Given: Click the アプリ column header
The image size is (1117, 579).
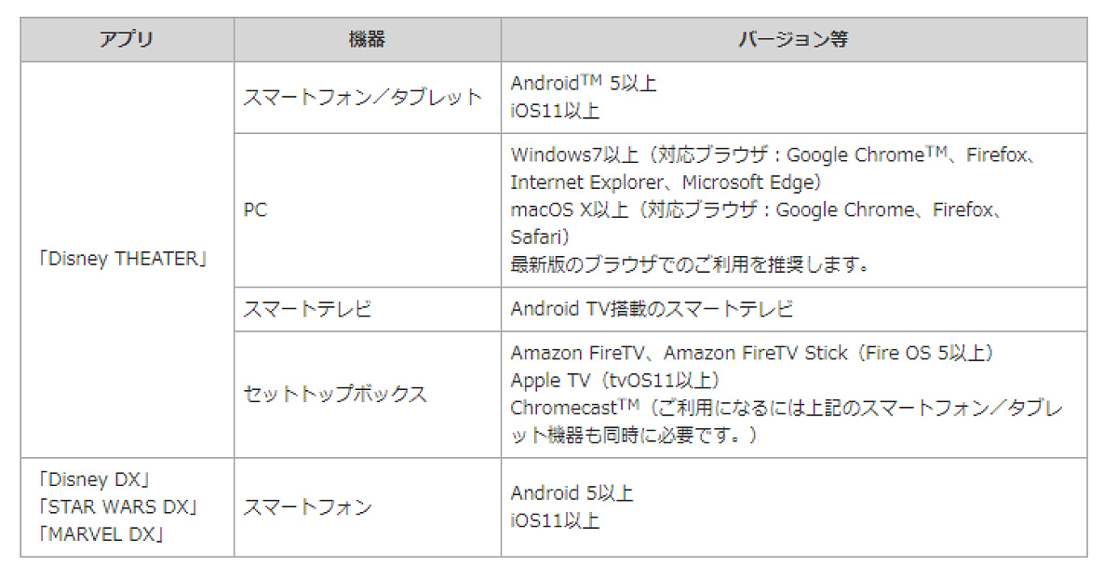Looking at the screenshot, I should 127,40.
